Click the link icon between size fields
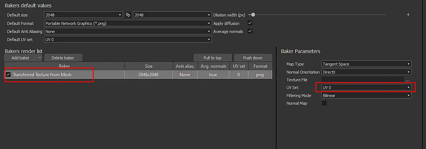This screenshot has width=426, height=149. (128, 15)
